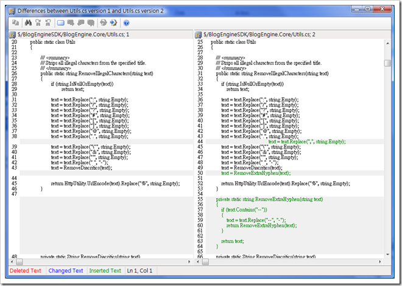Viewport: 402px width, 286px height.
Task: Click 'private static string RemoveExtraHyphen(string text)' line
Action: (x=269, y=199)
